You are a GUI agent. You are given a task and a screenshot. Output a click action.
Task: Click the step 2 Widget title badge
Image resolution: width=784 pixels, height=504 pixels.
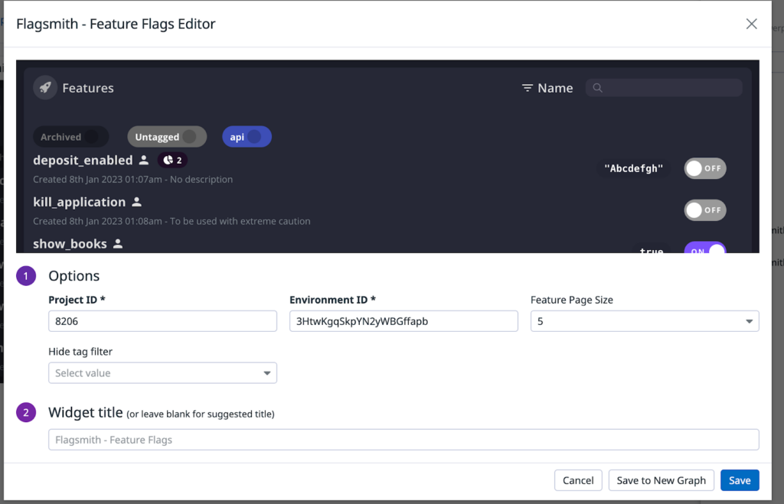click(x=25, y=411)
